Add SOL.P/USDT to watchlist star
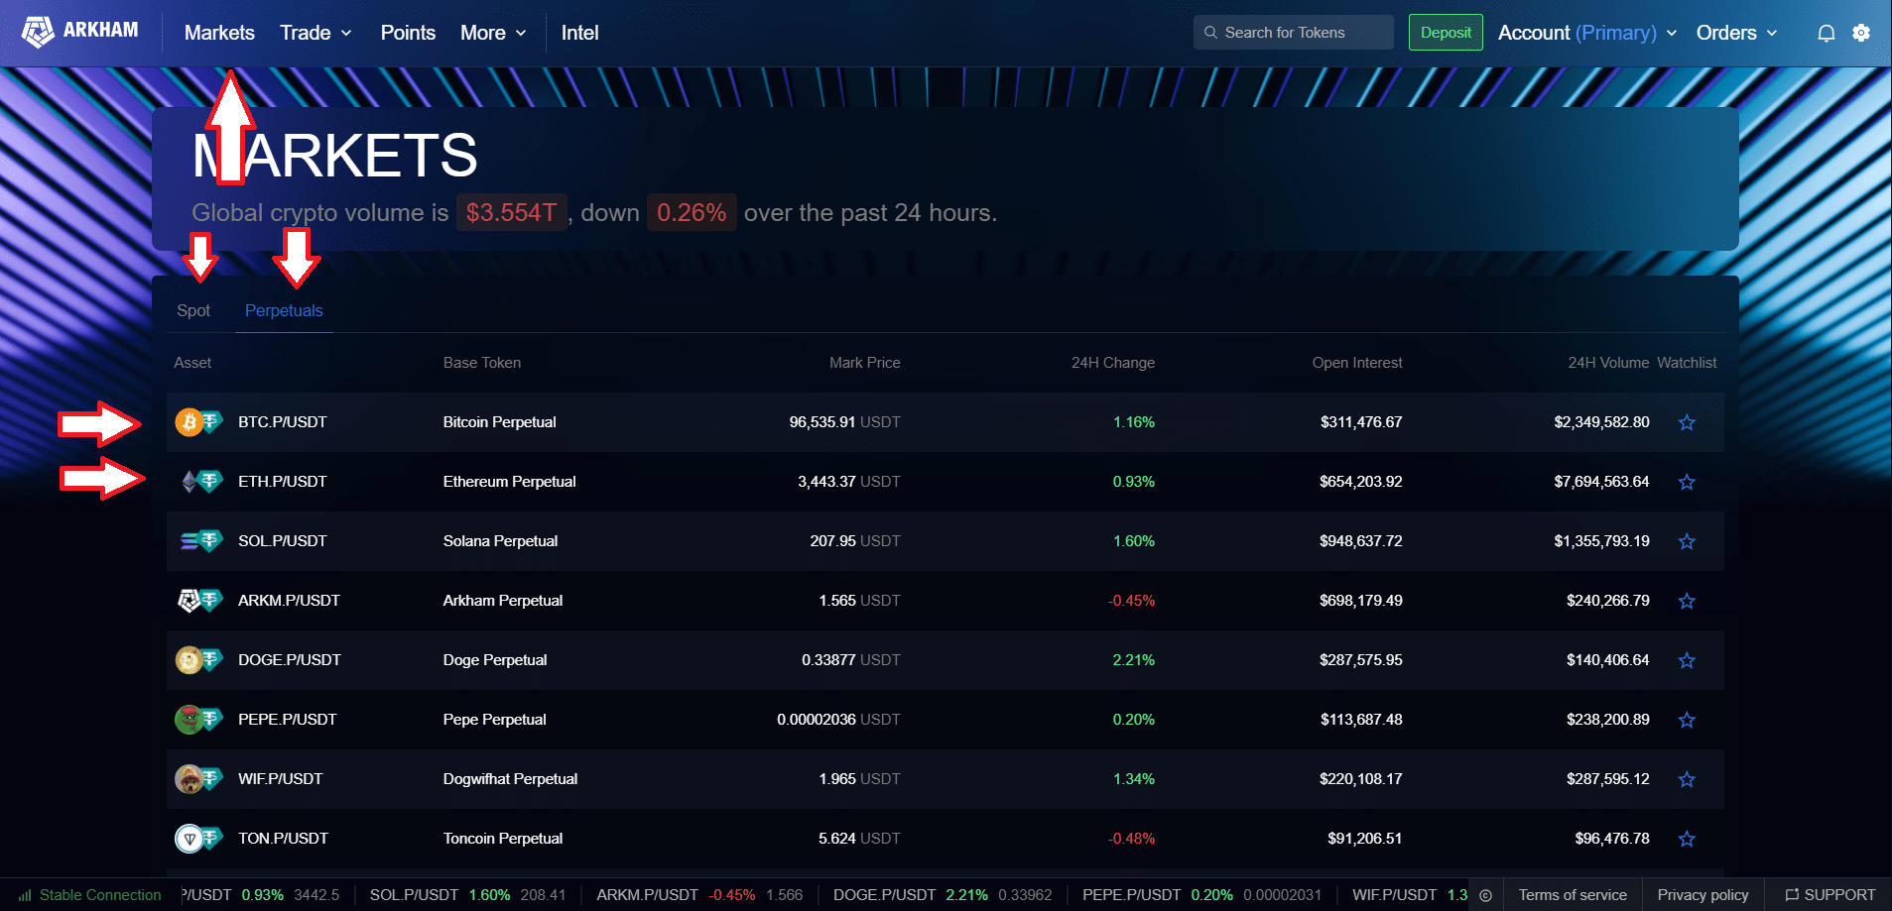Image resolution: width=1892 pixels, height=911 pixels. point(1687,541)
